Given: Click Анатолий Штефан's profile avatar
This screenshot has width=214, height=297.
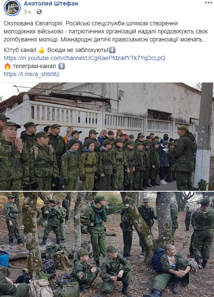Looking at the screenshot, I should [12, 8].
